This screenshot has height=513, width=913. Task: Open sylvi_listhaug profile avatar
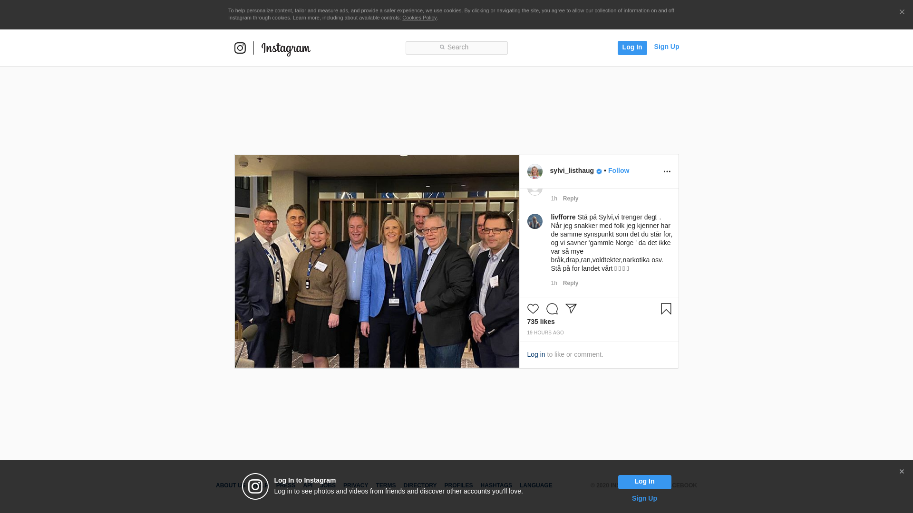point(535,171)
